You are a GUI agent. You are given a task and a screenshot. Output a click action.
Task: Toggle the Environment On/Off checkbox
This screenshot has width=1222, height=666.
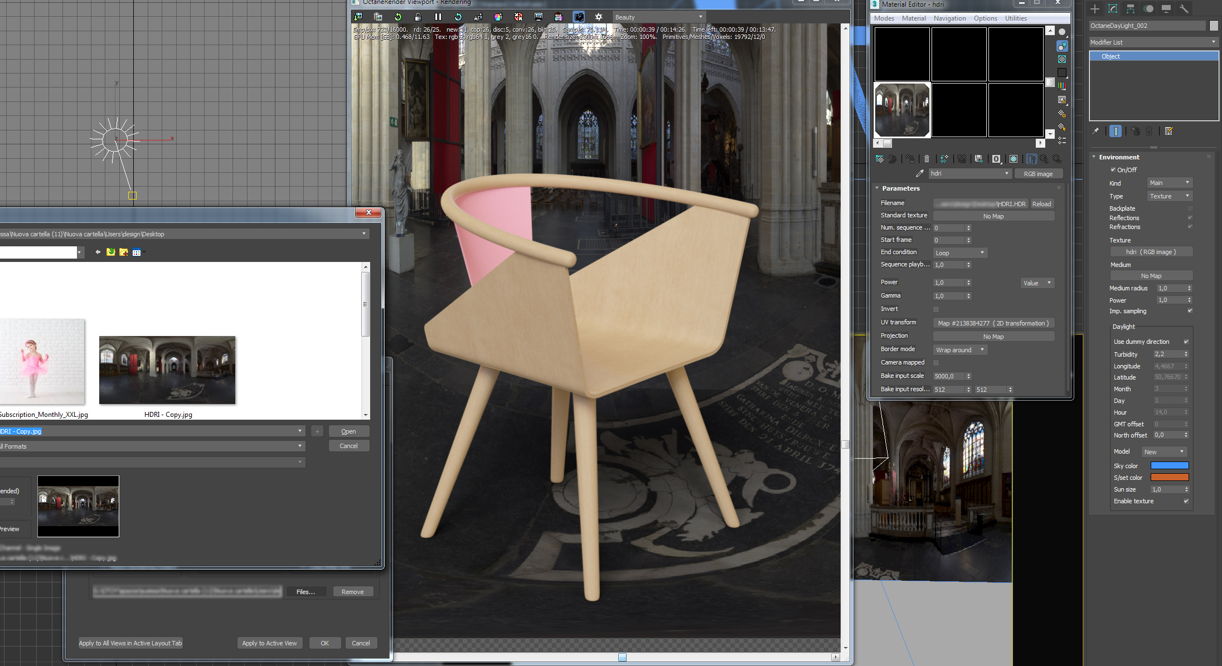pos(1113,169)
